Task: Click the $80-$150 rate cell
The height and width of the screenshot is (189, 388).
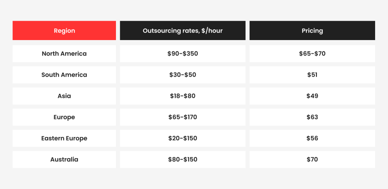Action: coord(183,160)
